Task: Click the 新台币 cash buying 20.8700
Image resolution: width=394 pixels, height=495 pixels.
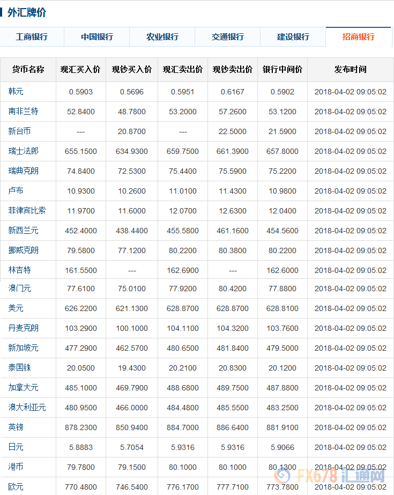Action: (132, 131)
